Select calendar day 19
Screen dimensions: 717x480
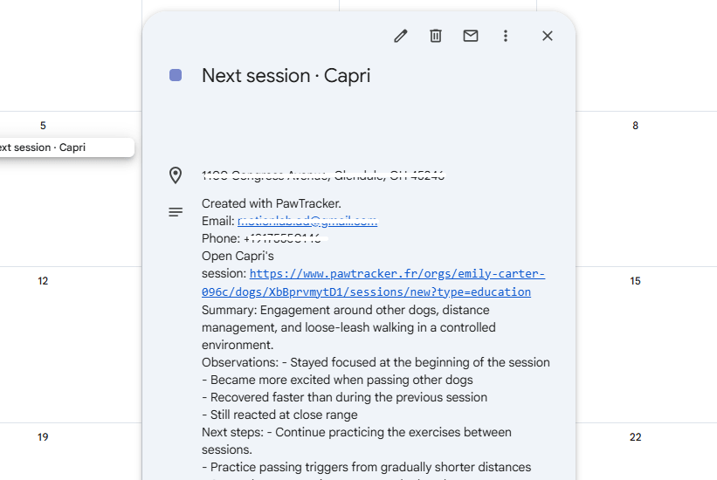coord(43,437)
